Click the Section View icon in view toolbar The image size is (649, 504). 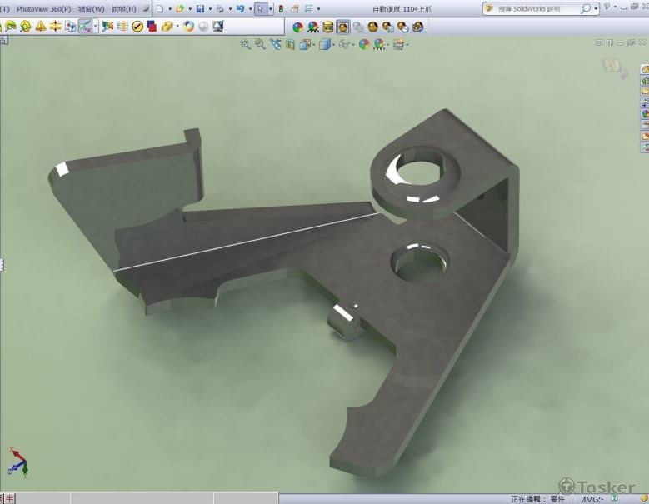[x=290, y=44]
